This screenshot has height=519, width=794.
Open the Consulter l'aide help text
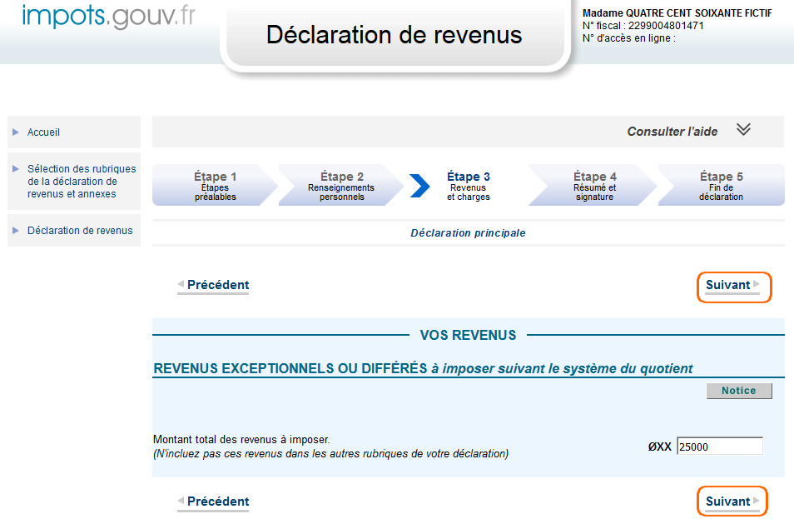[x=672, y=132]
